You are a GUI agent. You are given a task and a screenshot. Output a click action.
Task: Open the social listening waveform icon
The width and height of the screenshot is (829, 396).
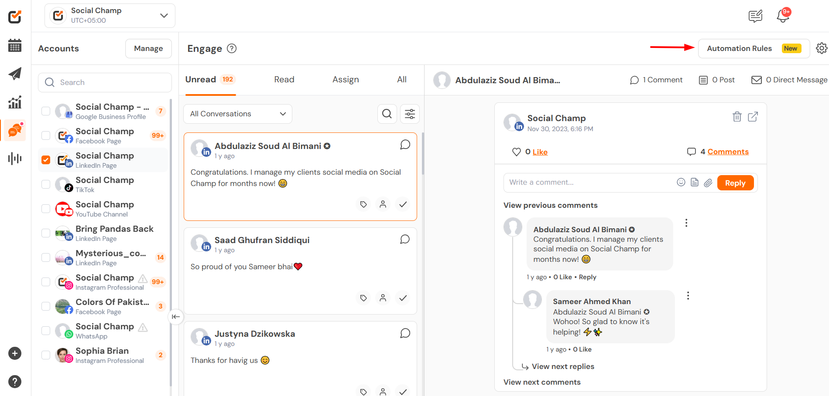pyautogui.click(x=15, y=158)
